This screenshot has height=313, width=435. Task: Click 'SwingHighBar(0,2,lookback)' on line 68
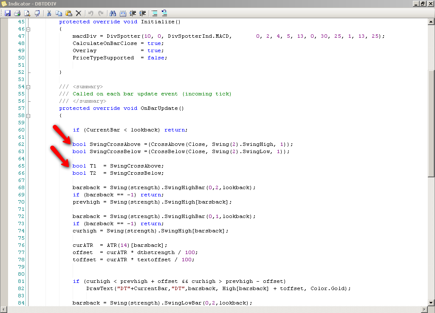[208, 187]
